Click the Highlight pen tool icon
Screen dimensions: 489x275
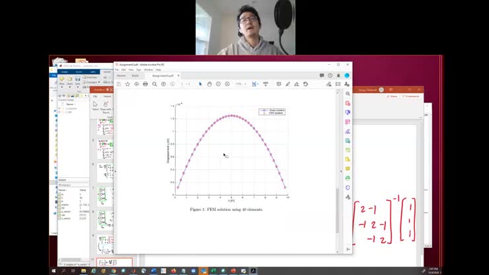pyautogui.click(x=287, y=84)
